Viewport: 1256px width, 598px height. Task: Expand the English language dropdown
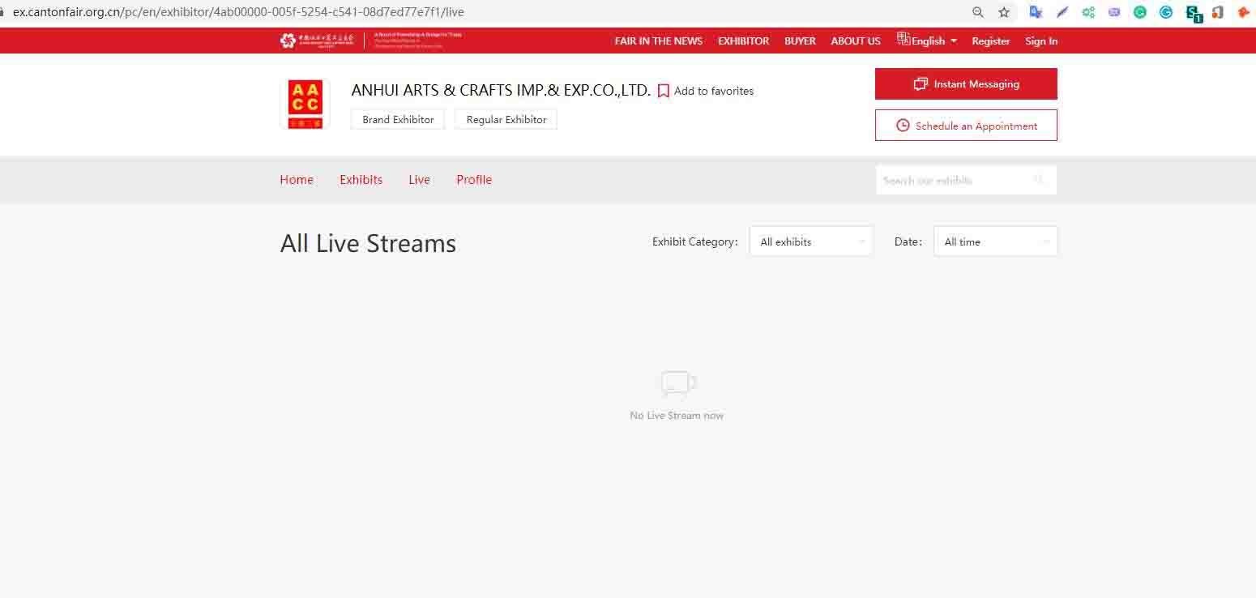(928, 41)
